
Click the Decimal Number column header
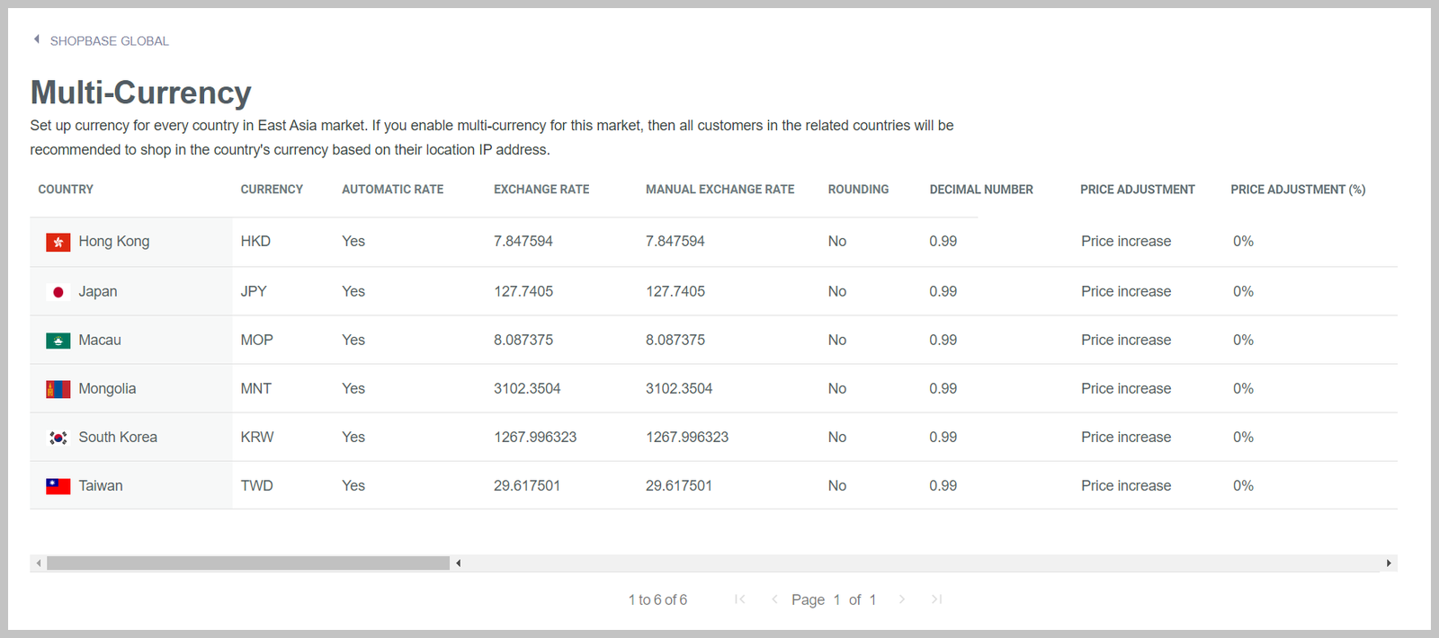click(x=981, y=190)
